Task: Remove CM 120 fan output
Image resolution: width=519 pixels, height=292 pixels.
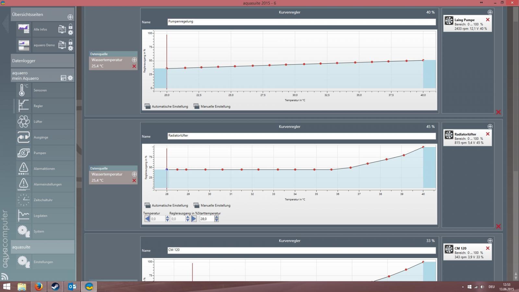Action: [488, 248]
